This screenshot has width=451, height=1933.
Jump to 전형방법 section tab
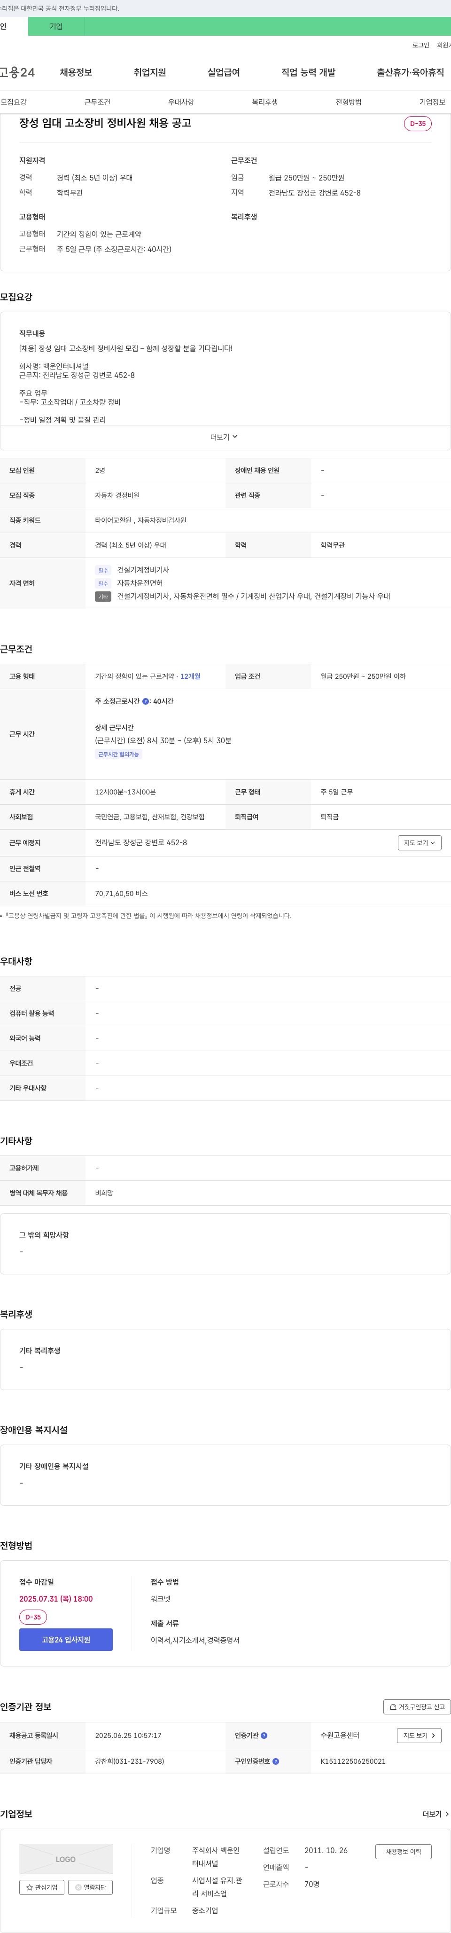click(348, 102)
